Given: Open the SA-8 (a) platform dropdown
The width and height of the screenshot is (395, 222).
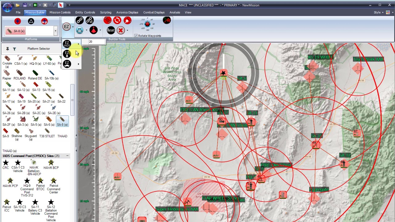Looking at the screenshot, I should tap(55, 31).
